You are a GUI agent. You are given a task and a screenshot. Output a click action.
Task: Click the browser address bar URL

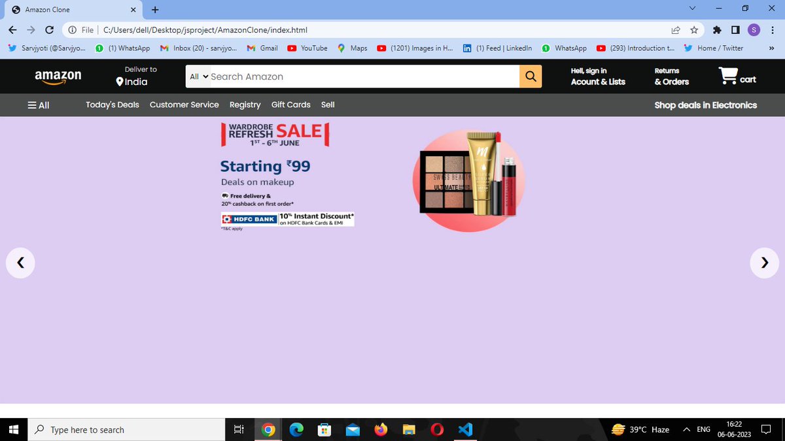tap(205, 30)
